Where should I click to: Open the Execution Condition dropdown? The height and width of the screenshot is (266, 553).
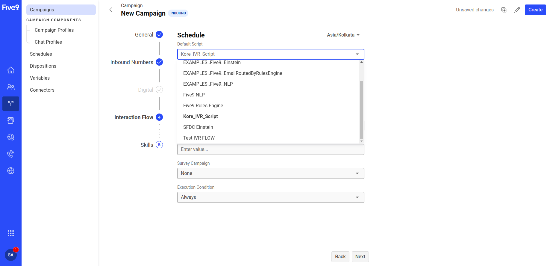tap(270, 197)
